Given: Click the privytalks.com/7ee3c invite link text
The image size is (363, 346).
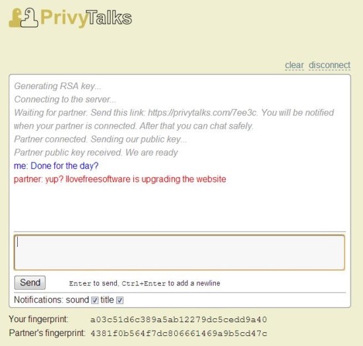Looking at the screenshot, I should (x=203, y=112).
